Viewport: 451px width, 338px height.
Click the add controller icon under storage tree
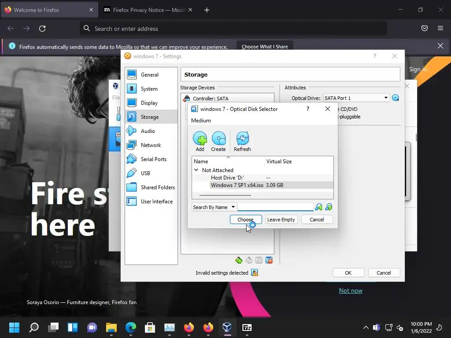[239, 260]
